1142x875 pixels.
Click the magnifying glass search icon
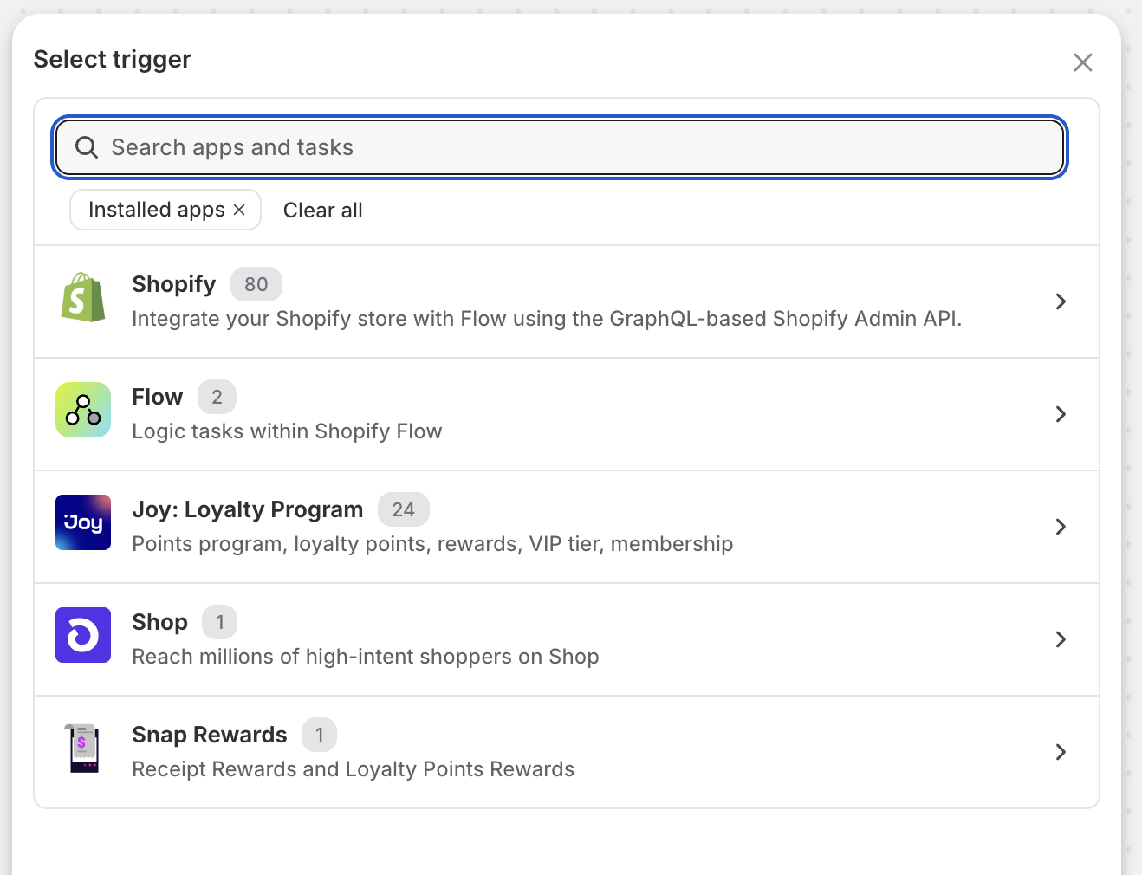[x=87, y=147]
